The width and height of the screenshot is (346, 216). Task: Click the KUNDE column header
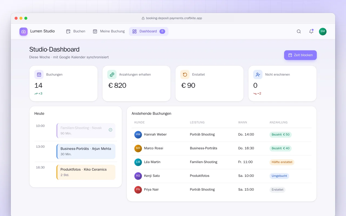[139, 123]
